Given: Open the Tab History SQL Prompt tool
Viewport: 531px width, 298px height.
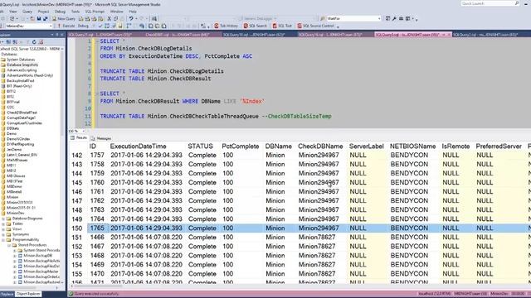Looking at the screenshot, I should 227,26.
